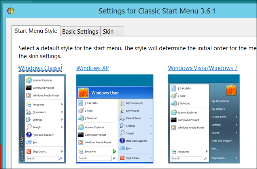Click 'Classic Start Menu' vertical label in Classic preview
Image resolution: width=257 pixels, height=169 pixels.
[x=22, y=146]
